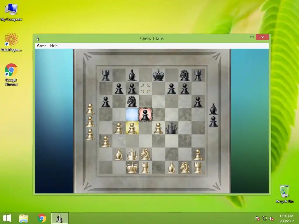The width and height of the screenshot is (299, 224).
Task: Close the Chess Titans window
Action: [263, 37]
